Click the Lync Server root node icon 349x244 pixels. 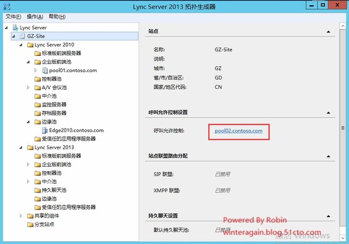[x=16, y=27]
